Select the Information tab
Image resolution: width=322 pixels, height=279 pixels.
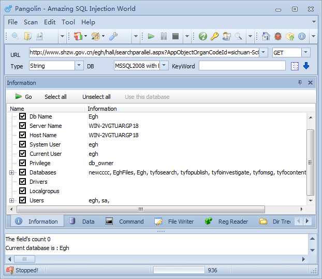pos(37,222)
